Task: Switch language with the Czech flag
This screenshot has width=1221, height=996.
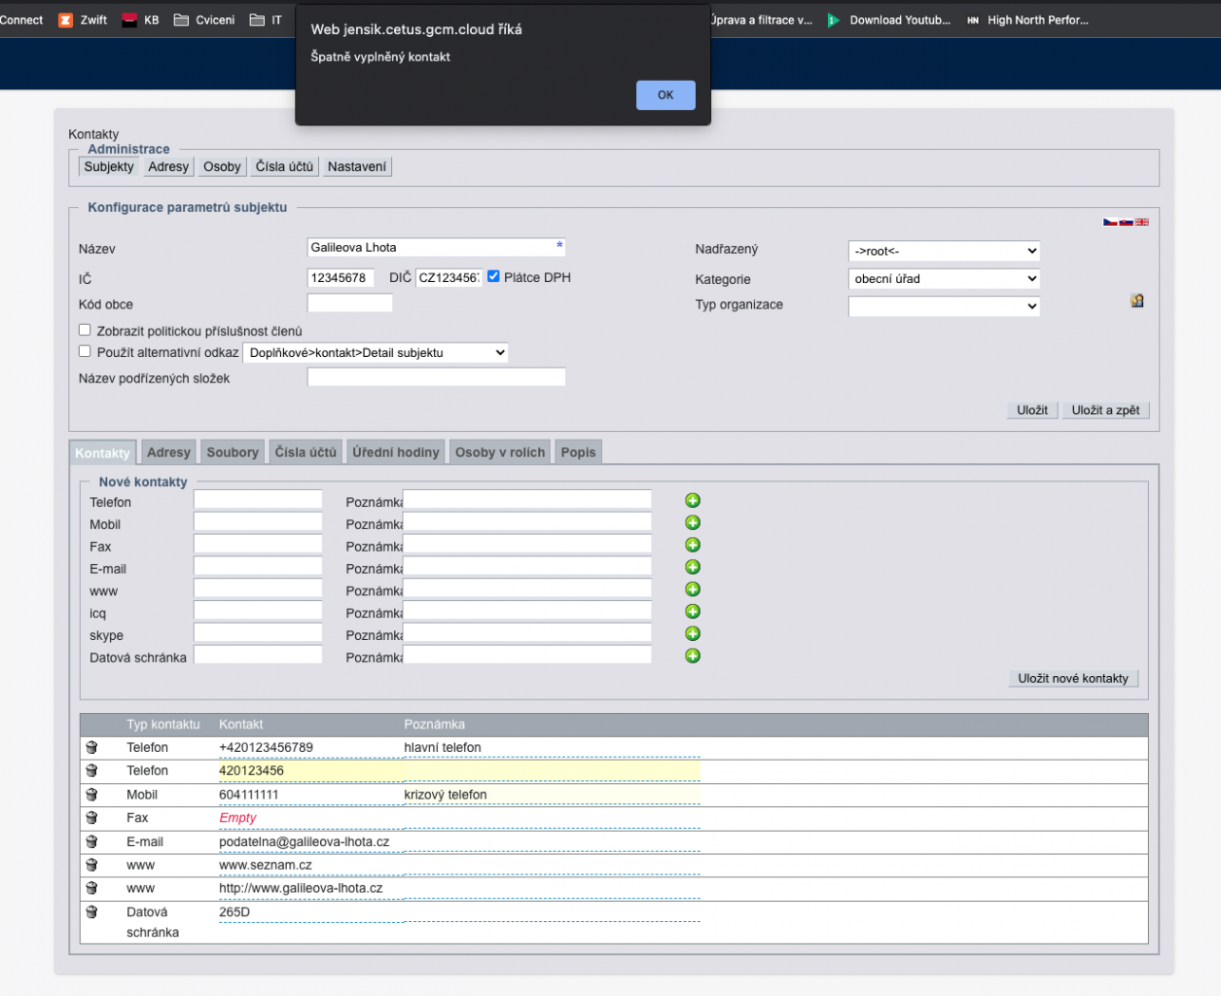Action: [x=1109, y=222]
